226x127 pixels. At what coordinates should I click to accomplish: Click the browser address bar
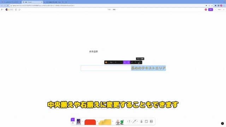pyautogui.click(x=108, y=6)
